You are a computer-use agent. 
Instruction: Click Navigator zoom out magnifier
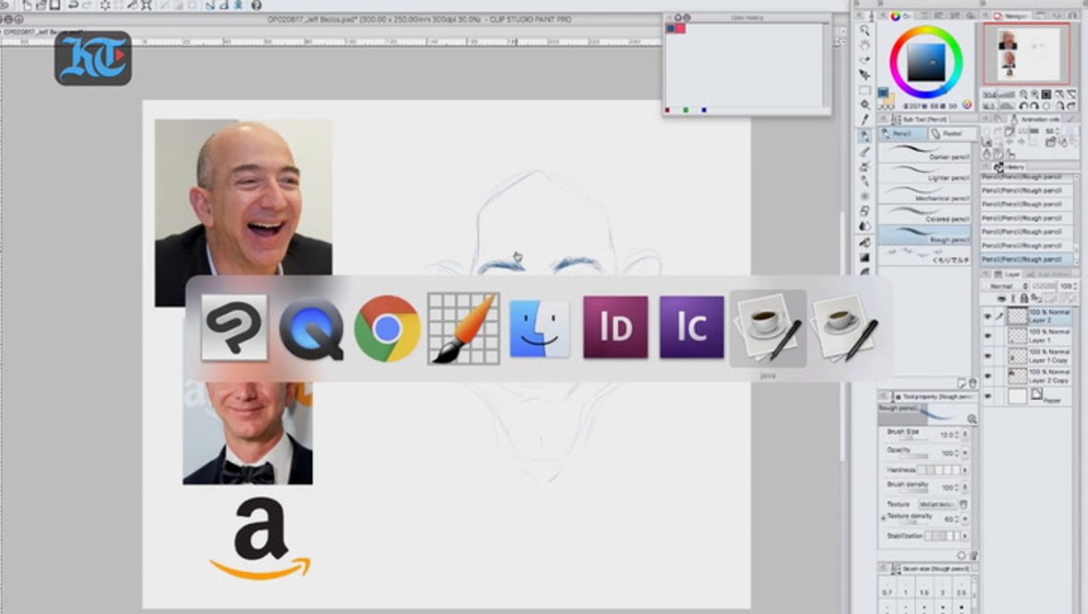coord(1023,94)
